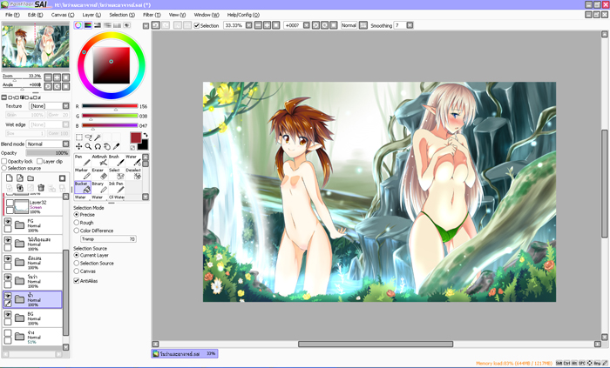
Task: Flip the view horizontally in toolbar
Action: (363, 25)
